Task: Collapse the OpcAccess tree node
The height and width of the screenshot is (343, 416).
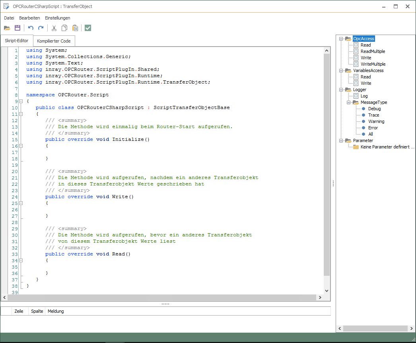Action: point(341,39)
